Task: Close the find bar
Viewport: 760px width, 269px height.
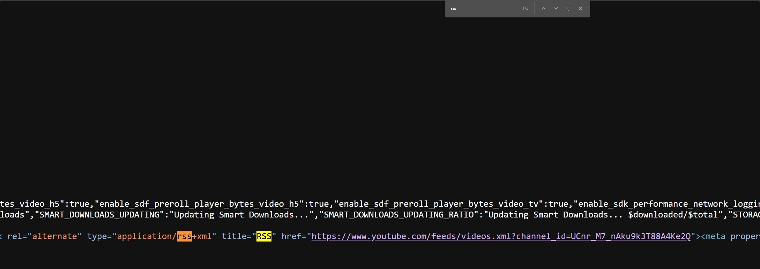Action: point(581,8)
